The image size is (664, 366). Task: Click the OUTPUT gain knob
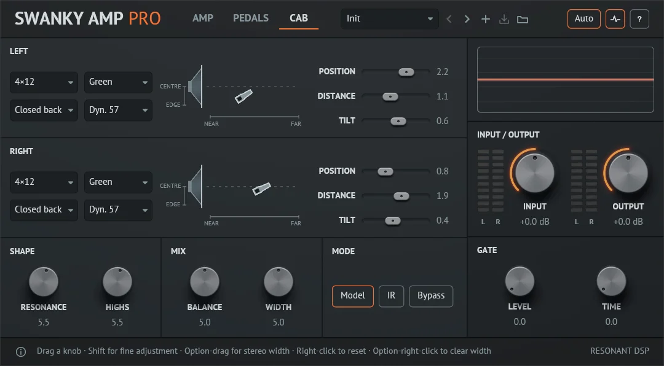point(628,173)
